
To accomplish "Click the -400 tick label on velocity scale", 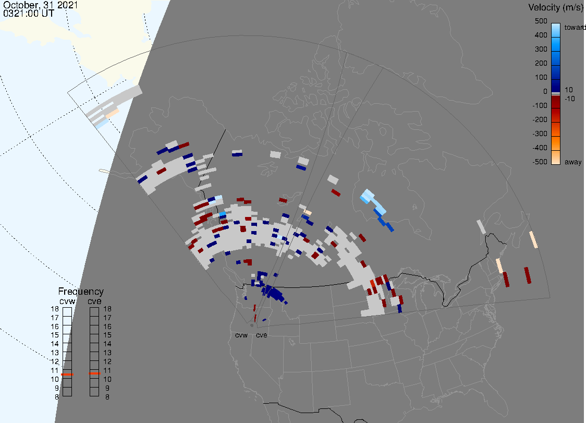I will coord(540,148).
